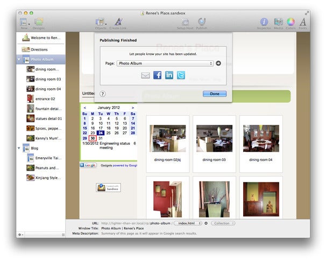Click the arrow button to visit page
Viewport: 326px width, 260px height.
point(218,63)
